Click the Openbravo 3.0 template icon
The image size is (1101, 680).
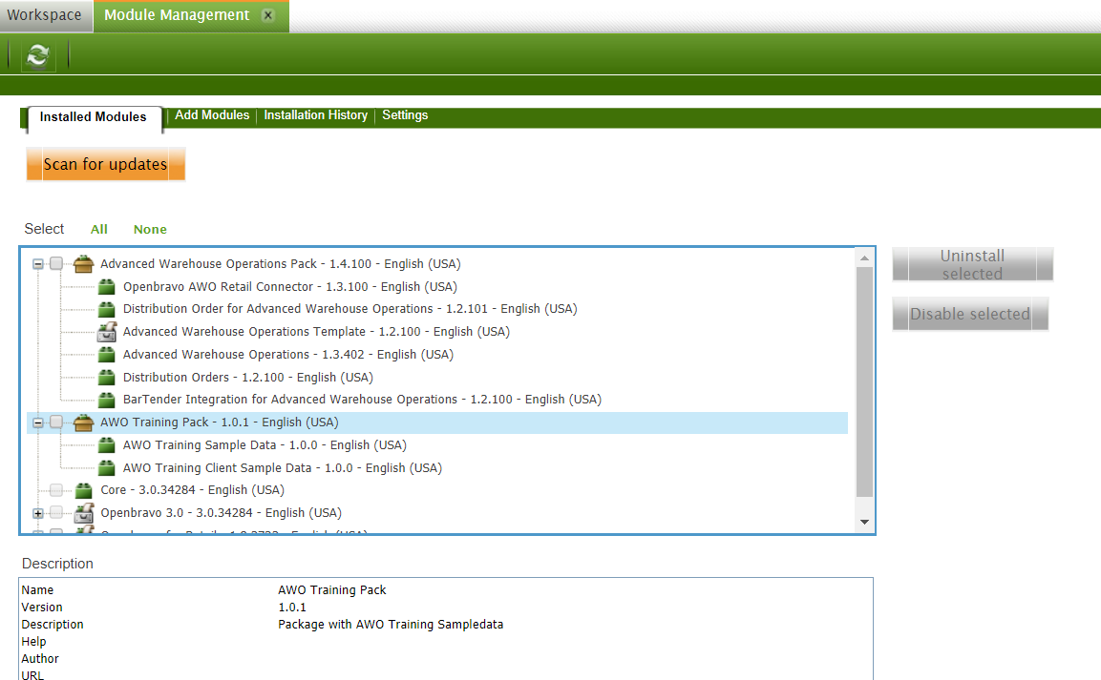click(x=84, y=512)
